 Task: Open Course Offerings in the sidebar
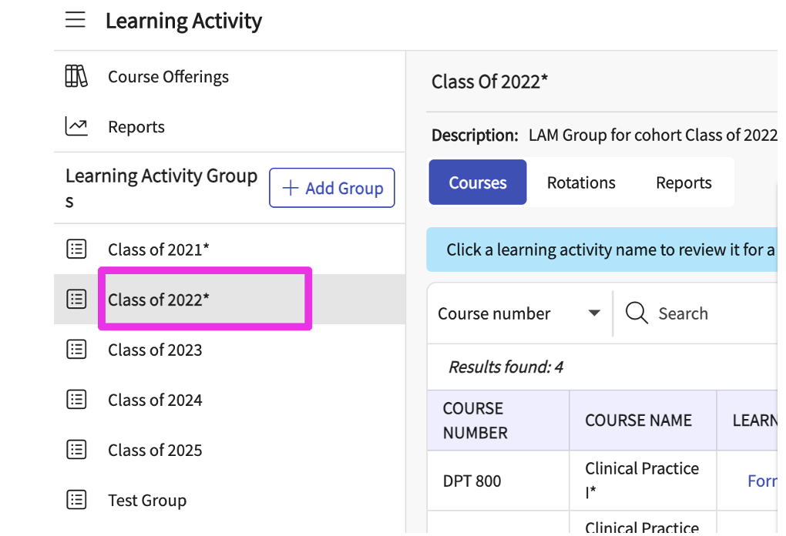pos(168,77)
